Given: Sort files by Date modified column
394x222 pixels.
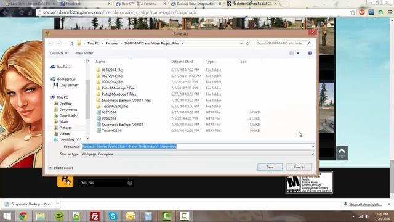Looking at the screenshot, I should (182, 62).
